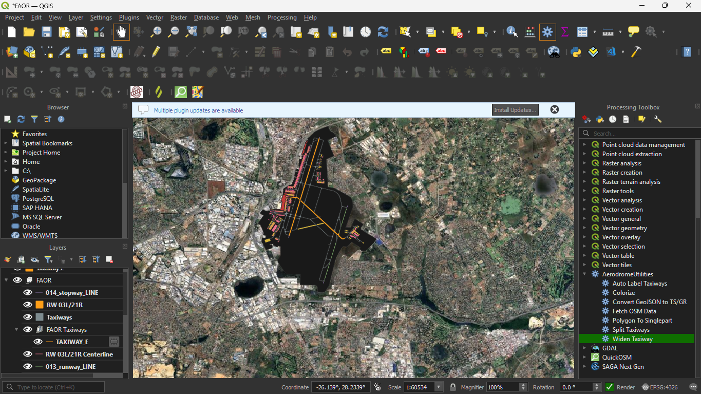The width and height of the screenshot is (701, 394).
Task: Click the Zoom In magnifier tool
Action: (x=156, y=32)
